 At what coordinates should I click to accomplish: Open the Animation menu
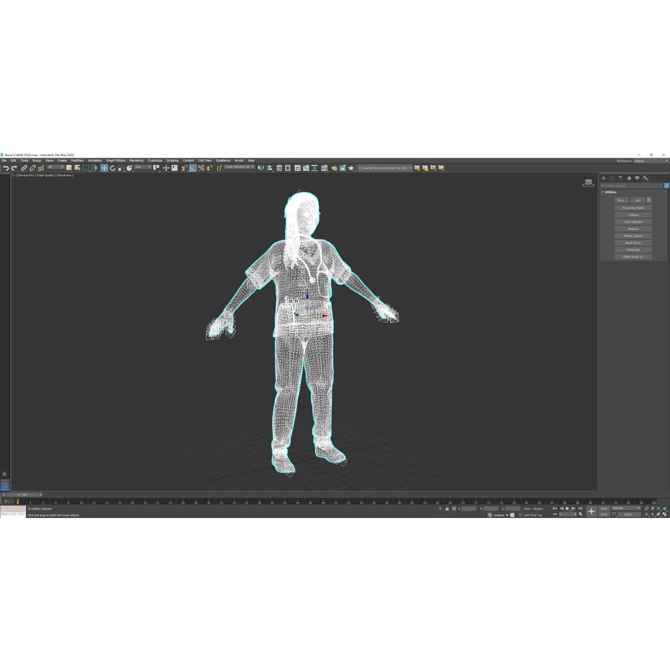click(95, 161)
